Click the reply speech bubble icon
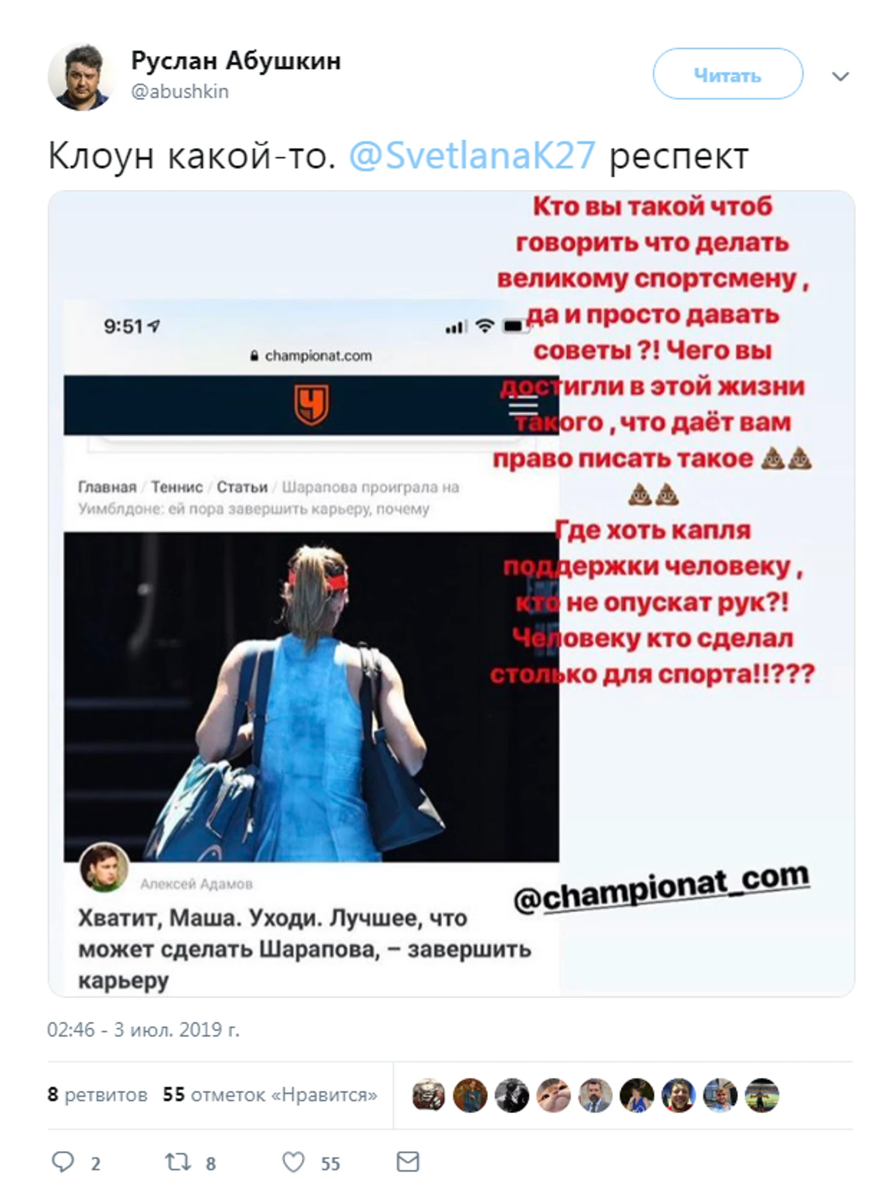The height and width of the screenshot is (1183, 894). pyautogui.click(x=63, y=1162)
